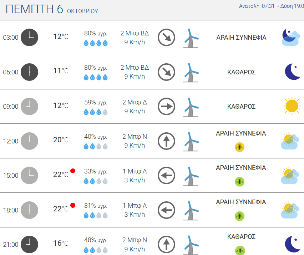Click the 1 Μπφ Α wind text at 15:00
304x255 pixels.
click(x=135, y=171)
